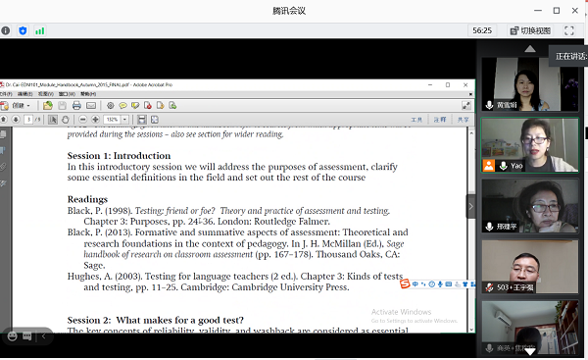Open attachments paperclip panel in sidebar
588x360 pixels.
click(x=3, y=167)
